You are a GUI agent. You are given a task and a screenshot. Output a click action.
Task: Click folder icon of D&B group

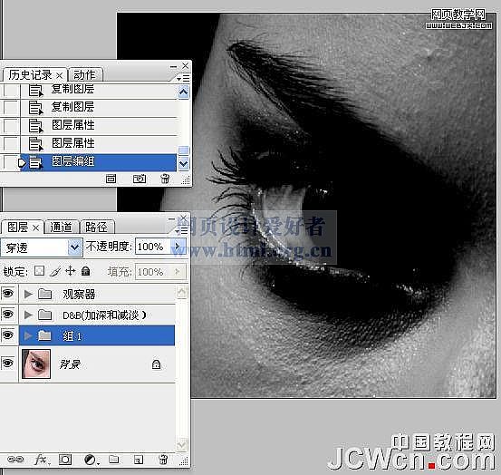[44, 315]
